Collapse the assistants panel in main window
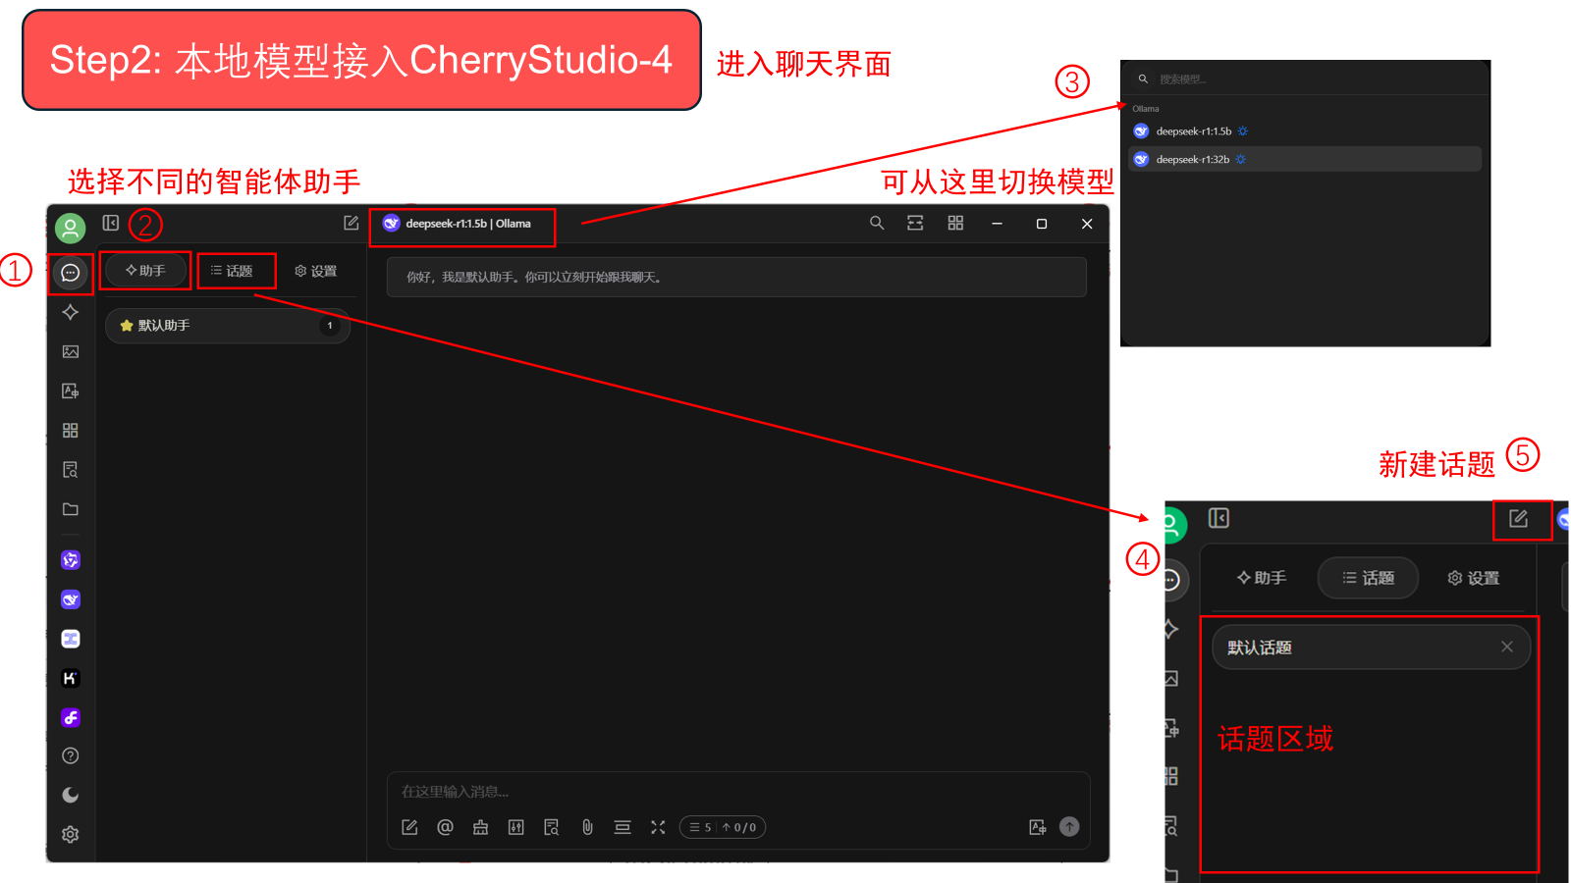Screen dimensions: 1571x883 (x=111, y=224)
